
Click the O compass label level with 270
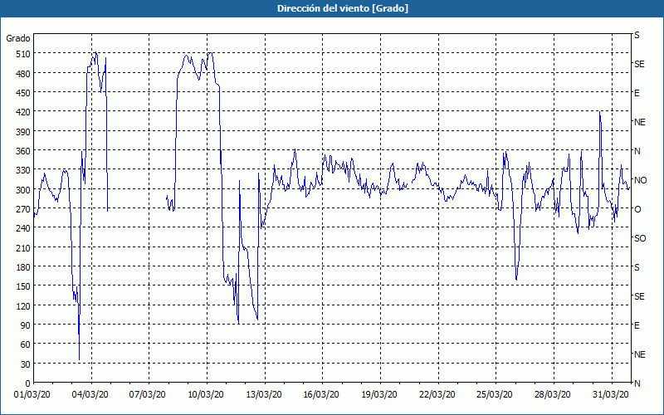pos(637,209)
